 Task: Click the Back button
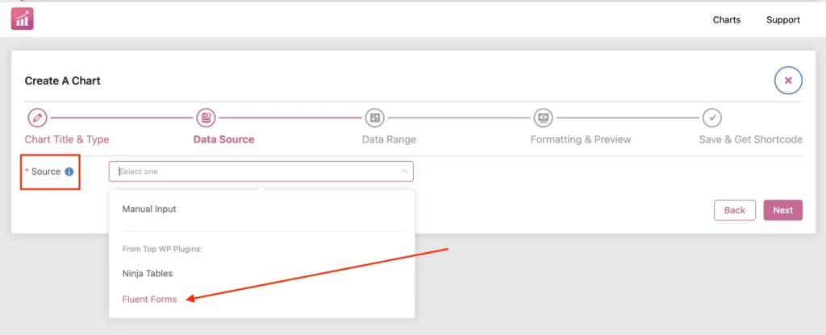(x=734, y=210)
